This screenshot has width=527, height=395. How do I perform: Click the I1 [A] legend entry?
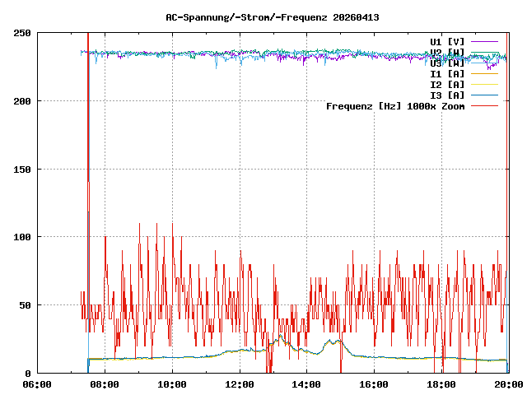(x=447, y=73)
